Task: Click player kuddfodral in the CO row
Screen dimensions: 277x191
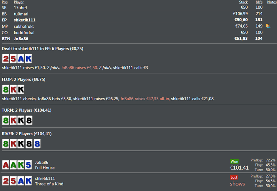Action: 23,32
